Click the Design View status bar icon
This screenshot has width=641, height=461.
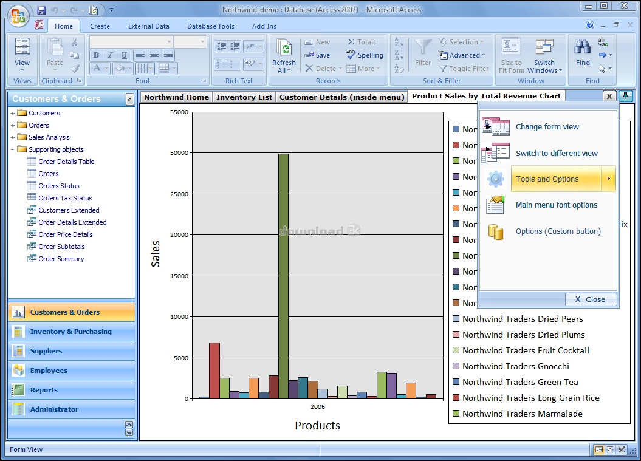622,449
